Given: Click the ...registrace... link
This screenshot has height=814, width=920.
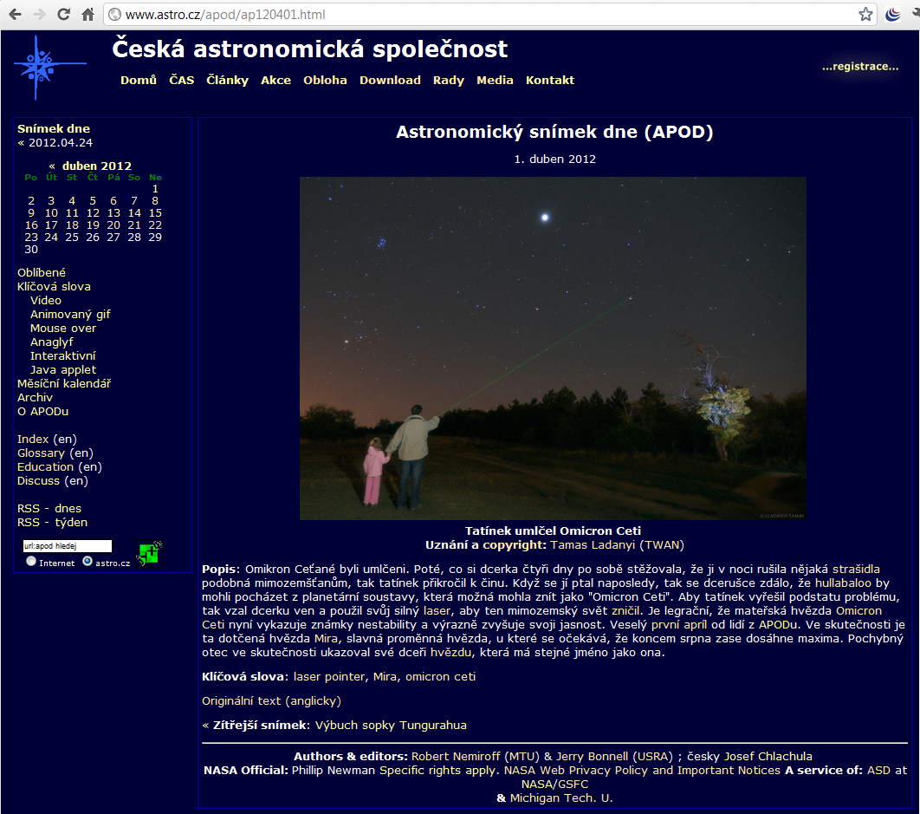Looking at the screenshot, I should [x=860, y=67].
